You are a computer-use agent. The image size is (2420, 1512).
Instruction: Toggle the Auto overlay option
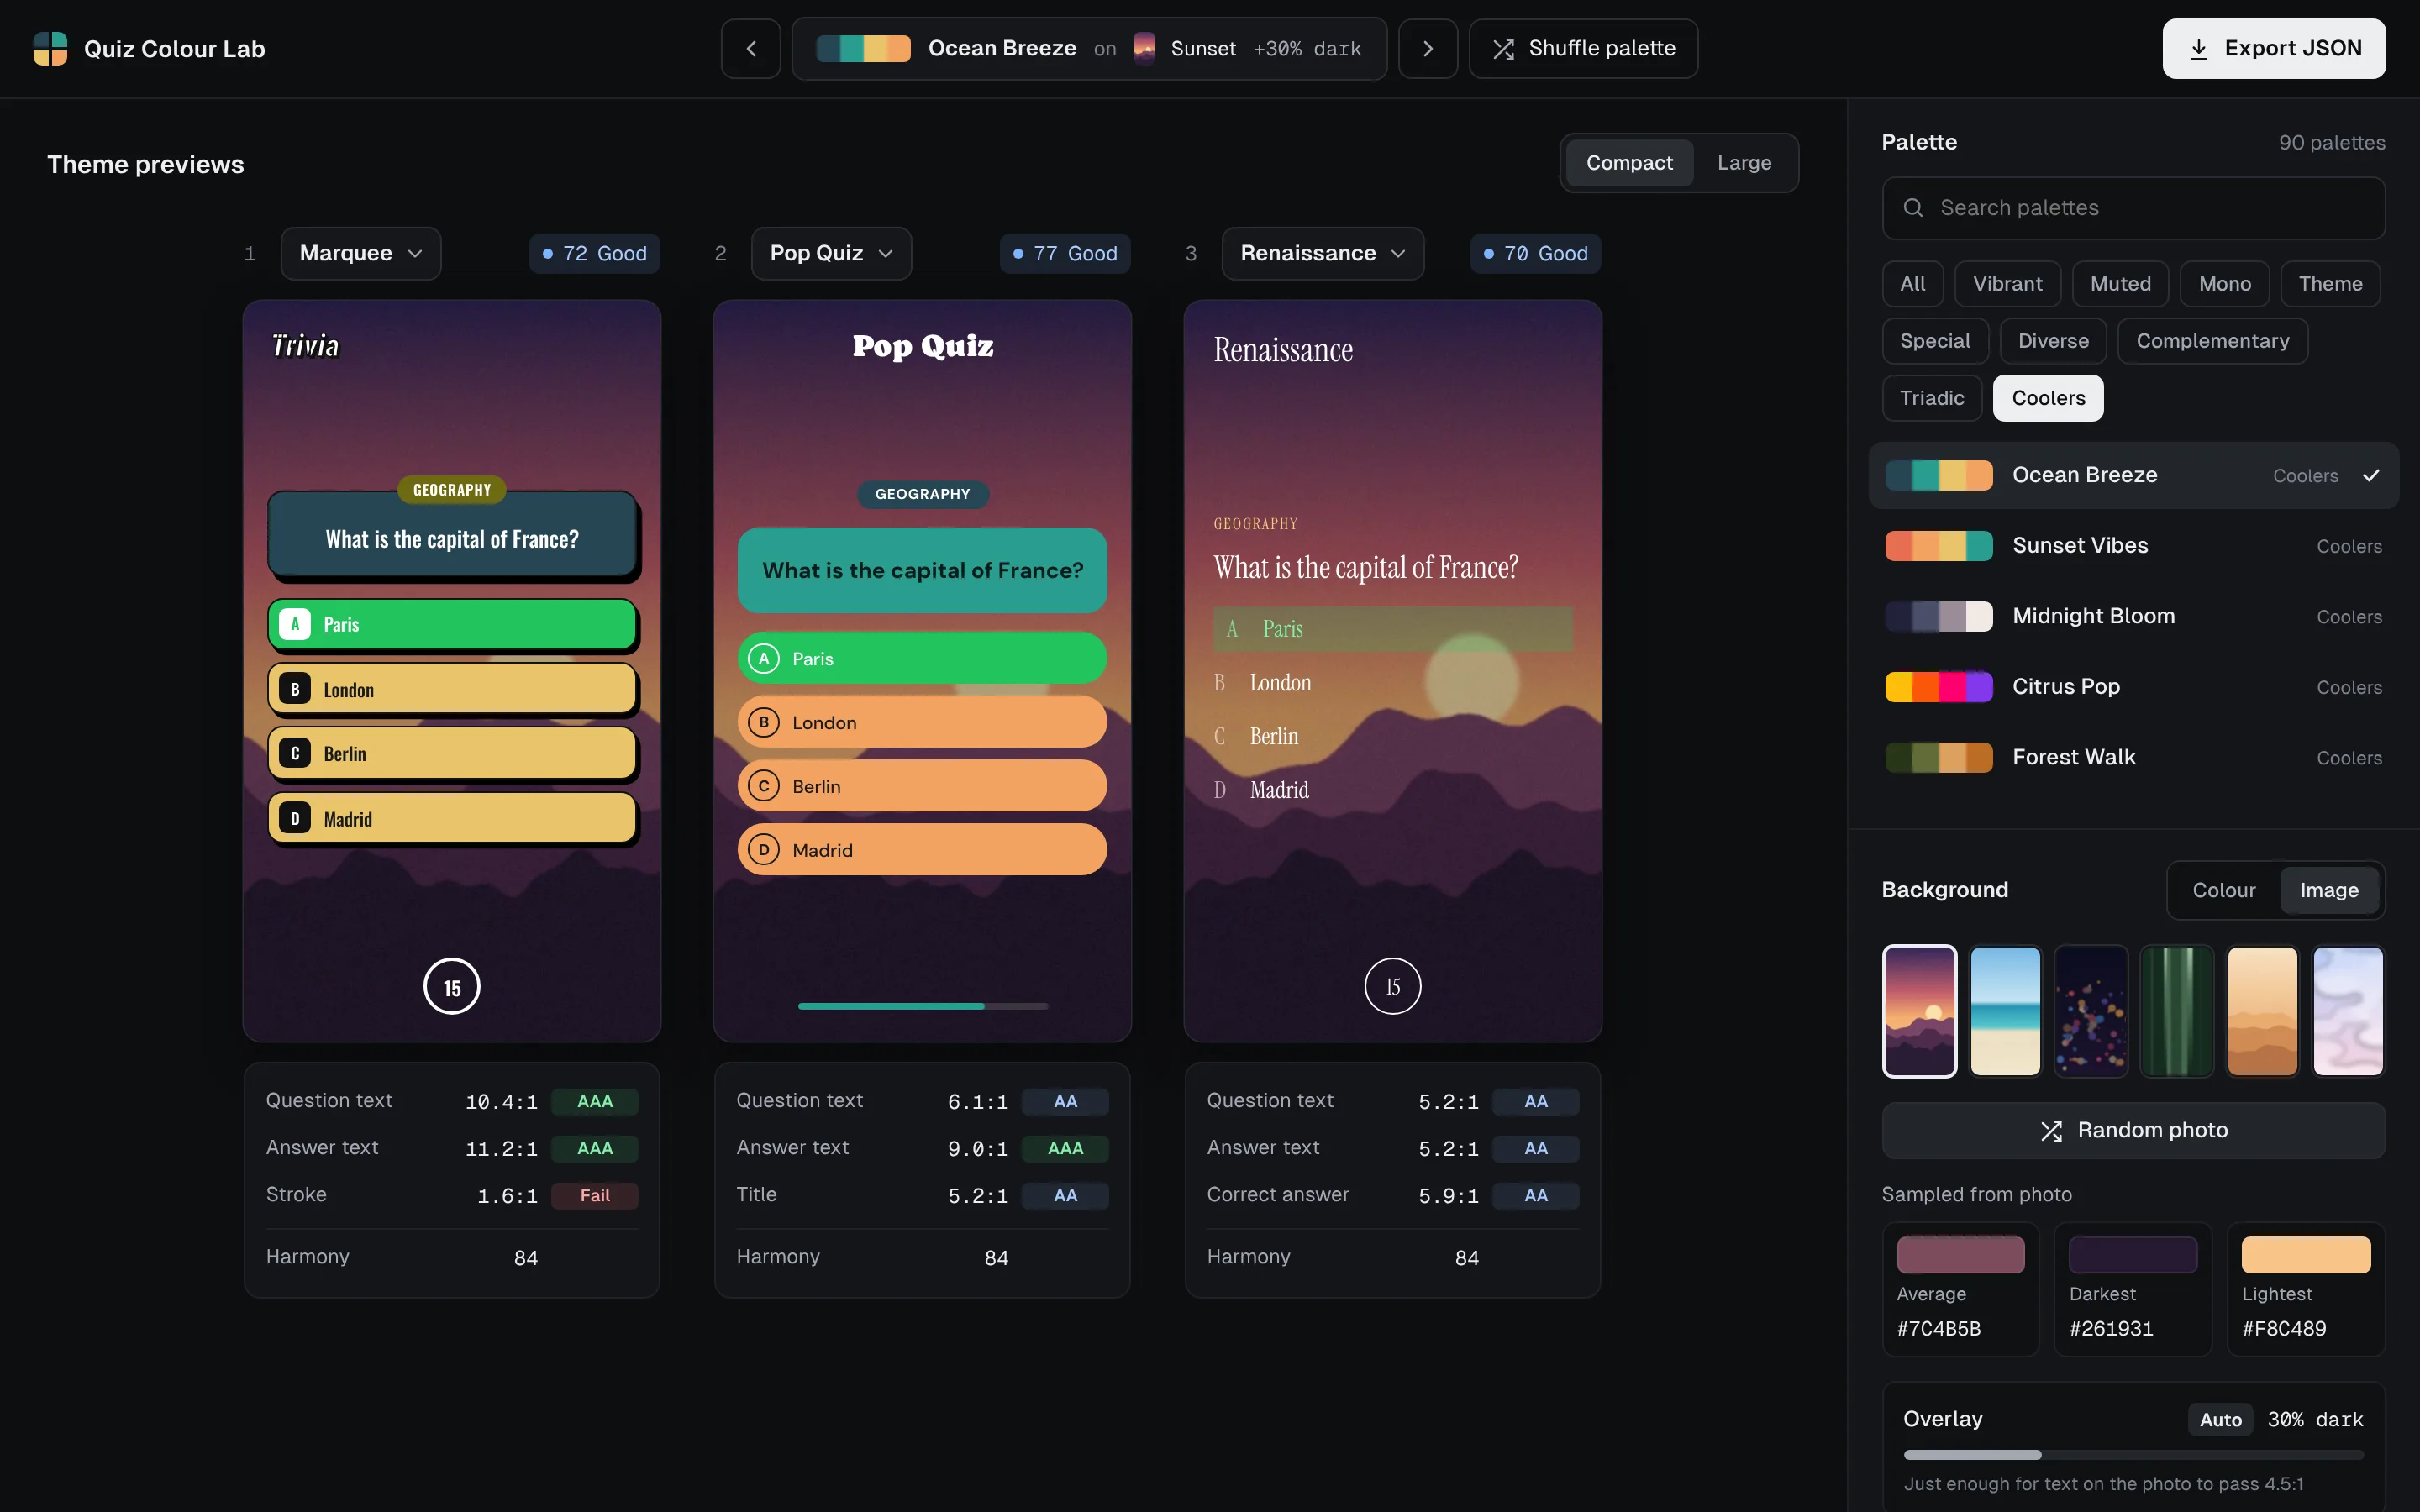(x=2220, y=1420)
